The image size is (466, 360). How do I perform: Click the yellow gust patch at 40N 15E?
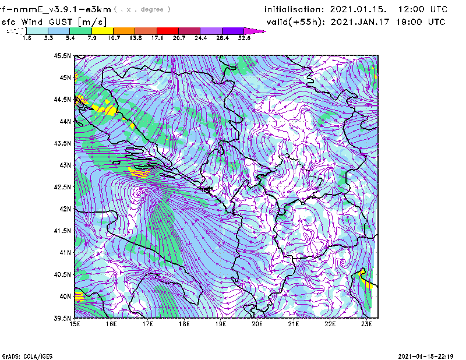coord(79,297)
